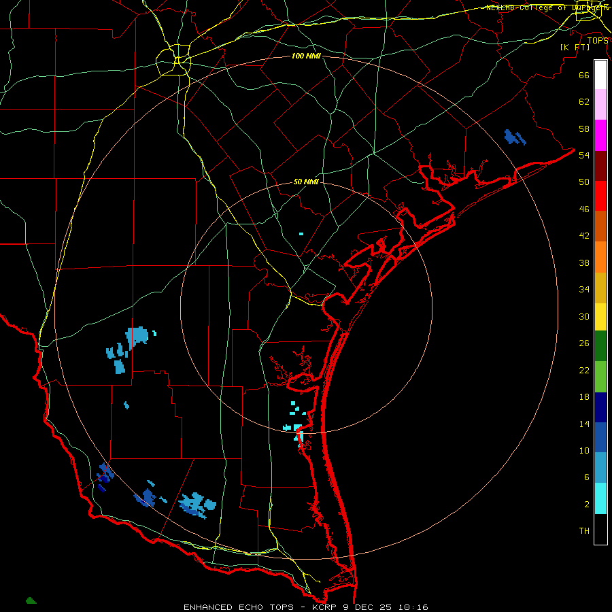
Task: Click the orange 38-42 kft legend swatch
Action: [600, 257]
